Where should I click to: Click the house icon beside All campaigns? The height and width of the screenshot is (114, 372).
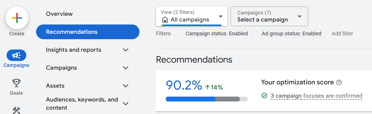(165, 20)
